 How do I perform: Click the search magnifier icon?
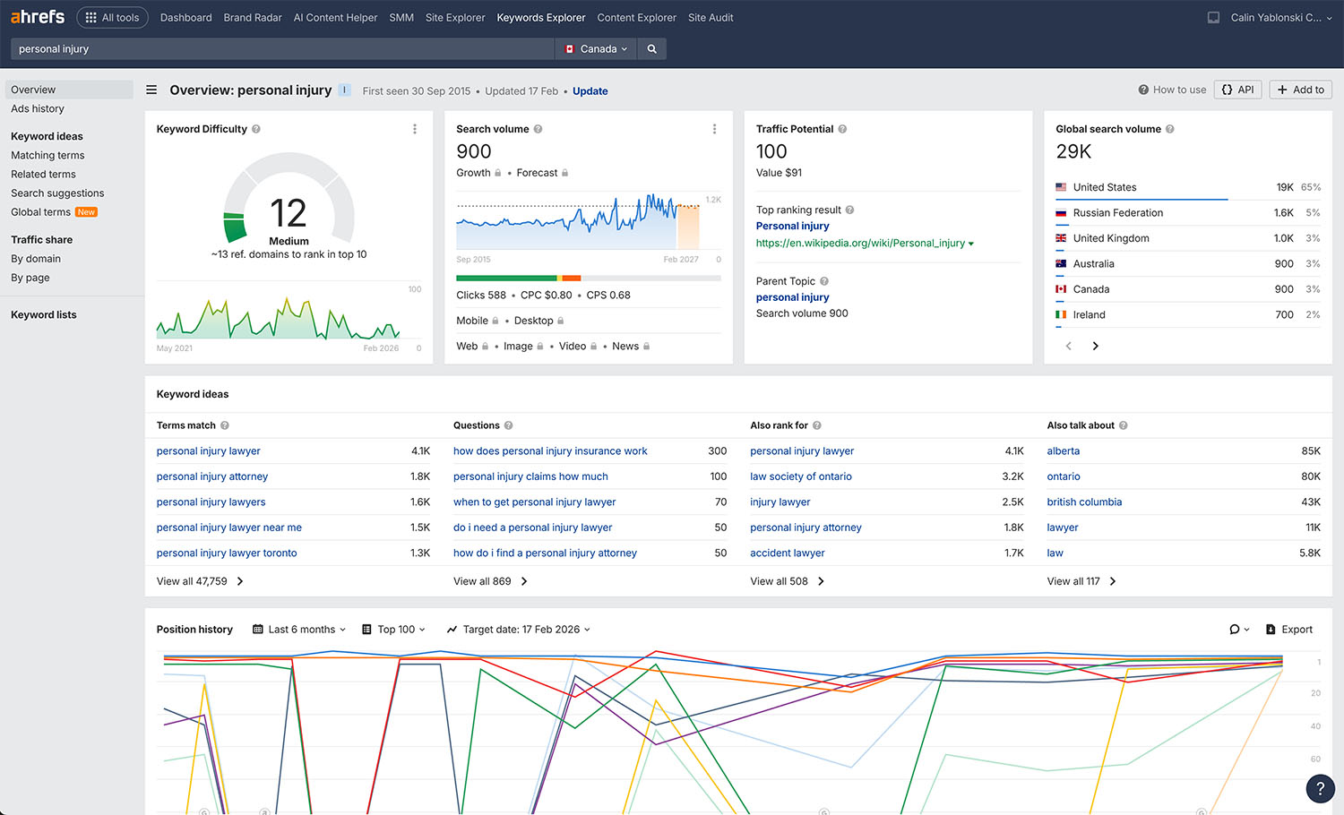point(651,48)
